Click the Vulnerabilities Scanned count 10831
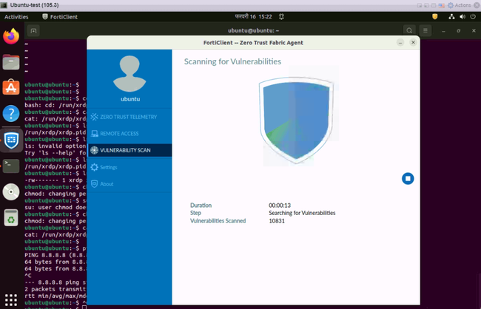Image resolution: width=481 pixels, height=309 pixels. tap(277, 221)
